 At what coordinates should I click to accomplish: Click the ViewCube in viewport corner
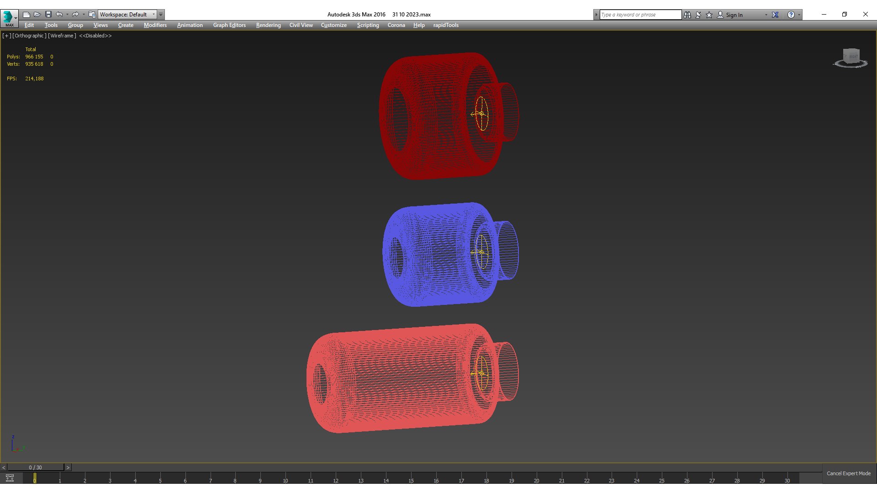(851, 57)
